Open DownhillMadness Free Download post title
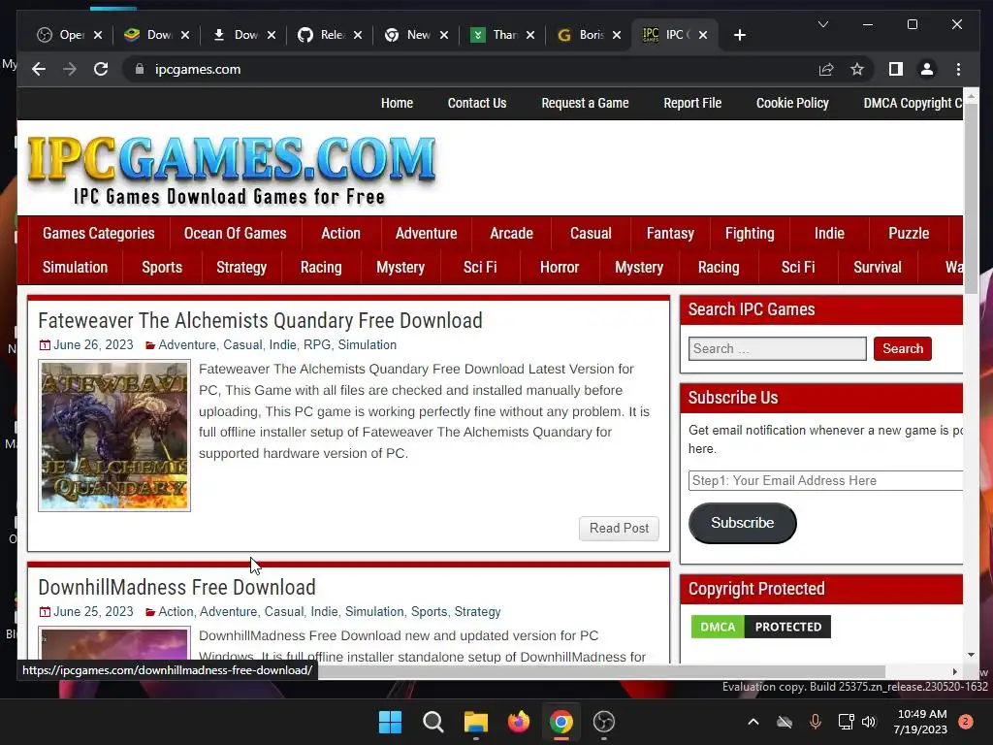Viewport: 993px width, 745px height. tap(176, 587)
